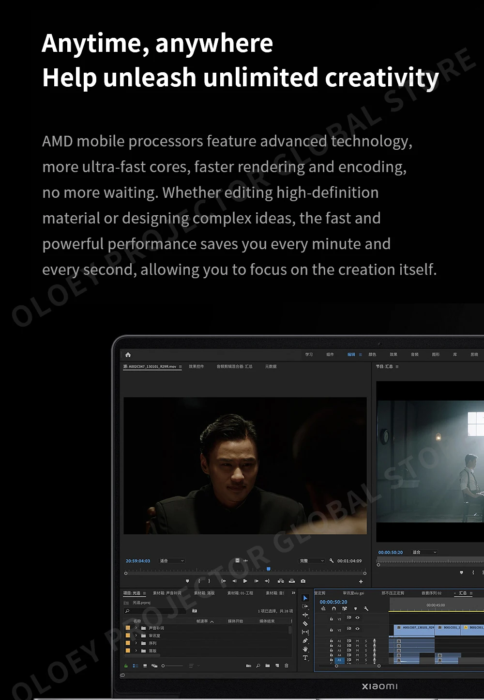Screen dimensions: 484x700
Task: Select the Pen tool in the timeline toolbar
Action: [305, 640]
